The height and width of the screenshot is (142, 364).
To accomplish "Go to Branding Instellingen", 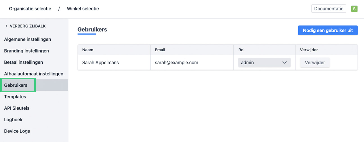I will 26,51.
